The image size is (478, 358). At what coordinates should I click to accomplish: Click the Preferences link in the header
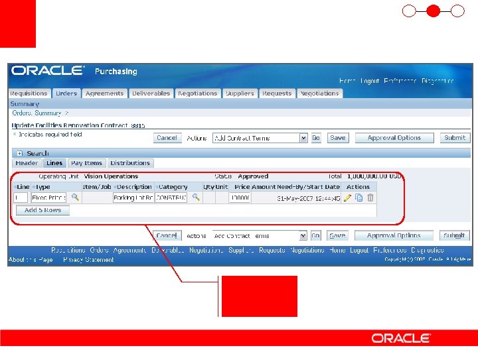coord(400,81)
